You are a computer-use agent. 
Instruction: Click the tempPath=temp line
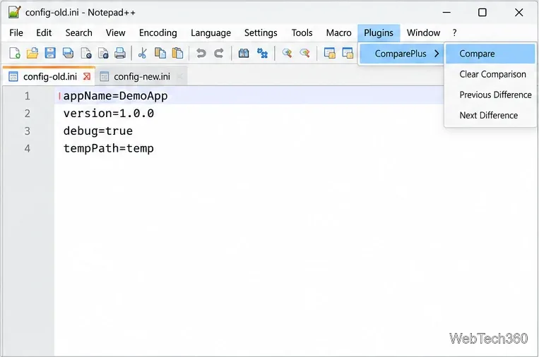click(x=108, y=148)
